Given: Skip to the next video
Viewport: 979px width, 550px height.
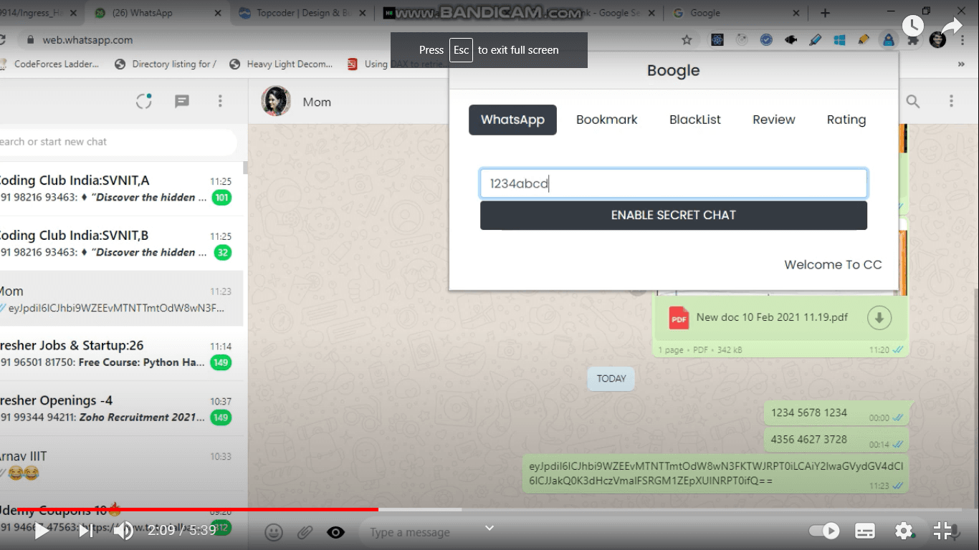Looking at the screenshot, I should (x=85, y=531).
